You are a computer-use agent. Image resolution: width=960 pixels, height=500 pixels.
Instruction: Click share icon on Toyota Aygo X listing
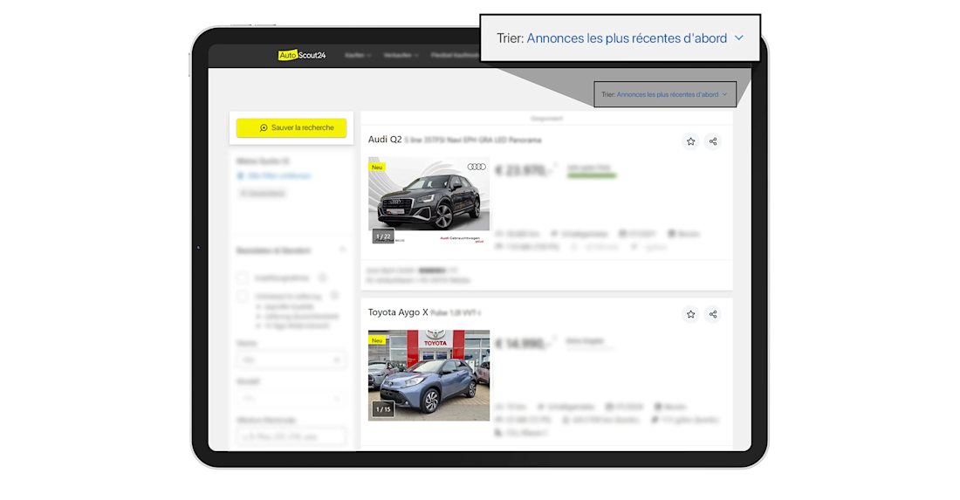pos(713,314)
